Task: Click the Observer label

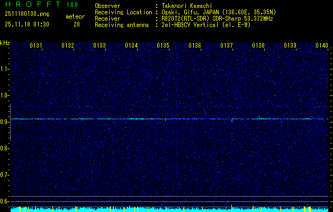Action: (107, 6)
